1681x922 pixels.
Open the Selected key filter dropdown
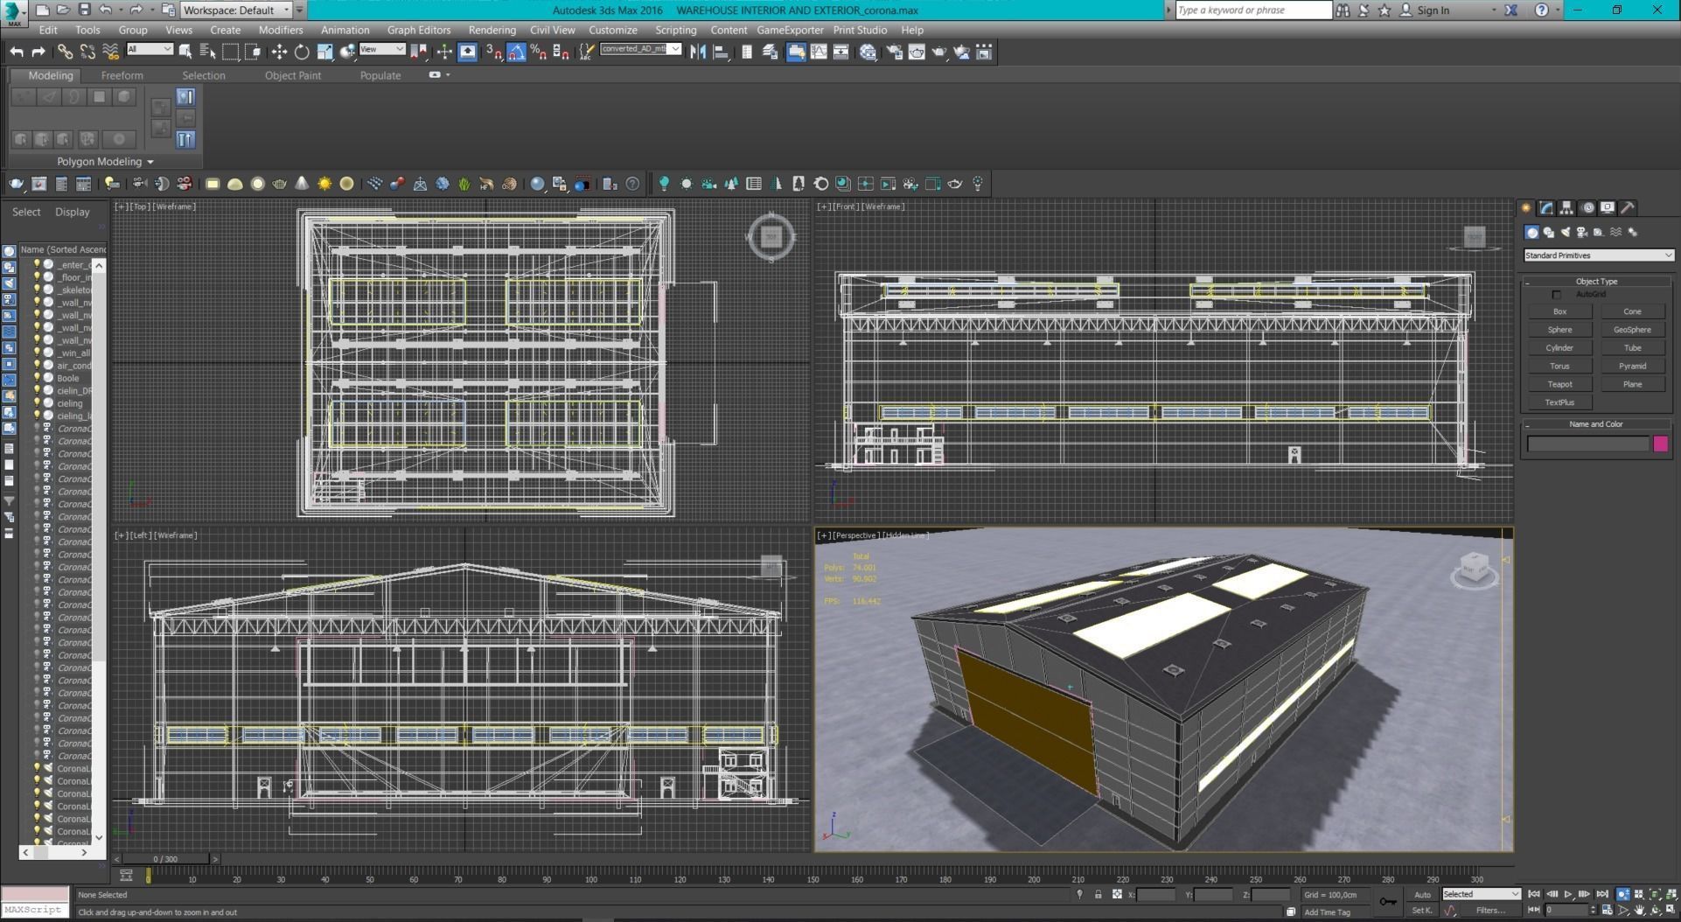(1481, 894)
